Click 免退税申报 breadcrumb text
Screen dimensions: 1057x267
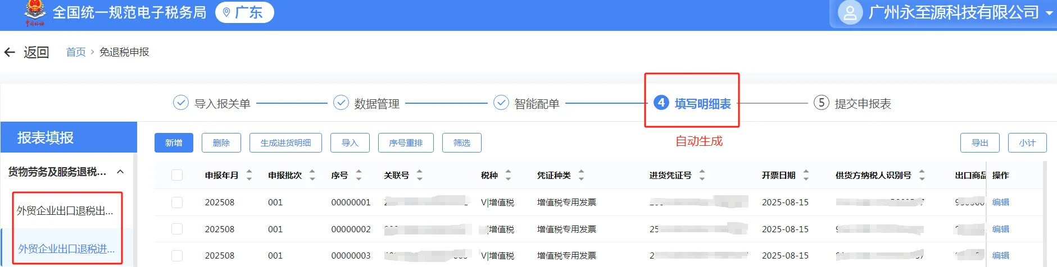click(x=124, y=52)
